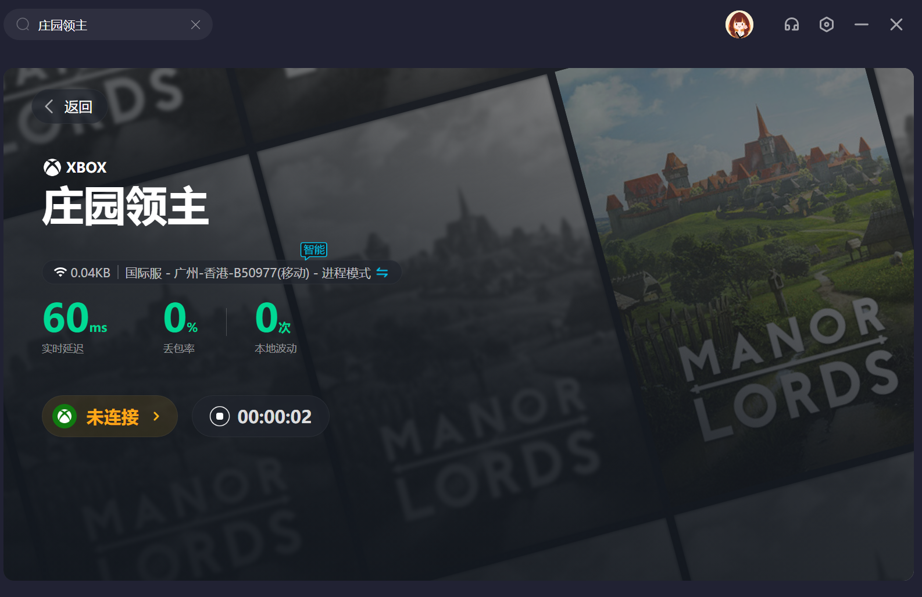The height and width of the screenshot is (597, 922).
Task: Expand the chevron beside 未连接
Action: click(x=156, y=416)
